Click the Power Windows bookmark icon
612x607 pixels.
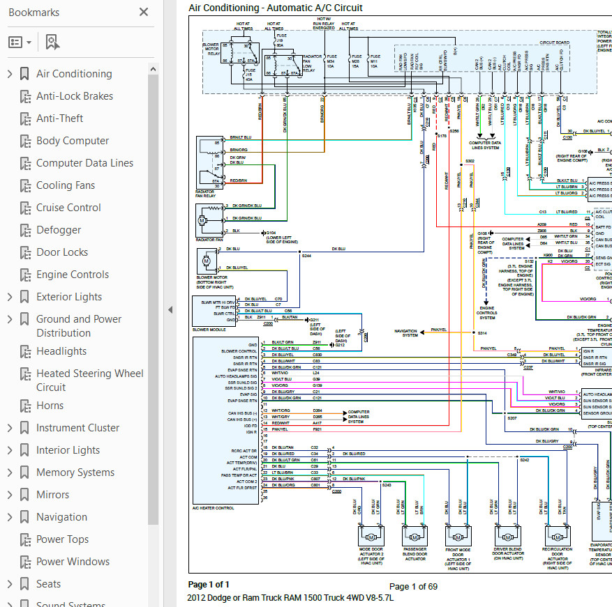[25, 562]
